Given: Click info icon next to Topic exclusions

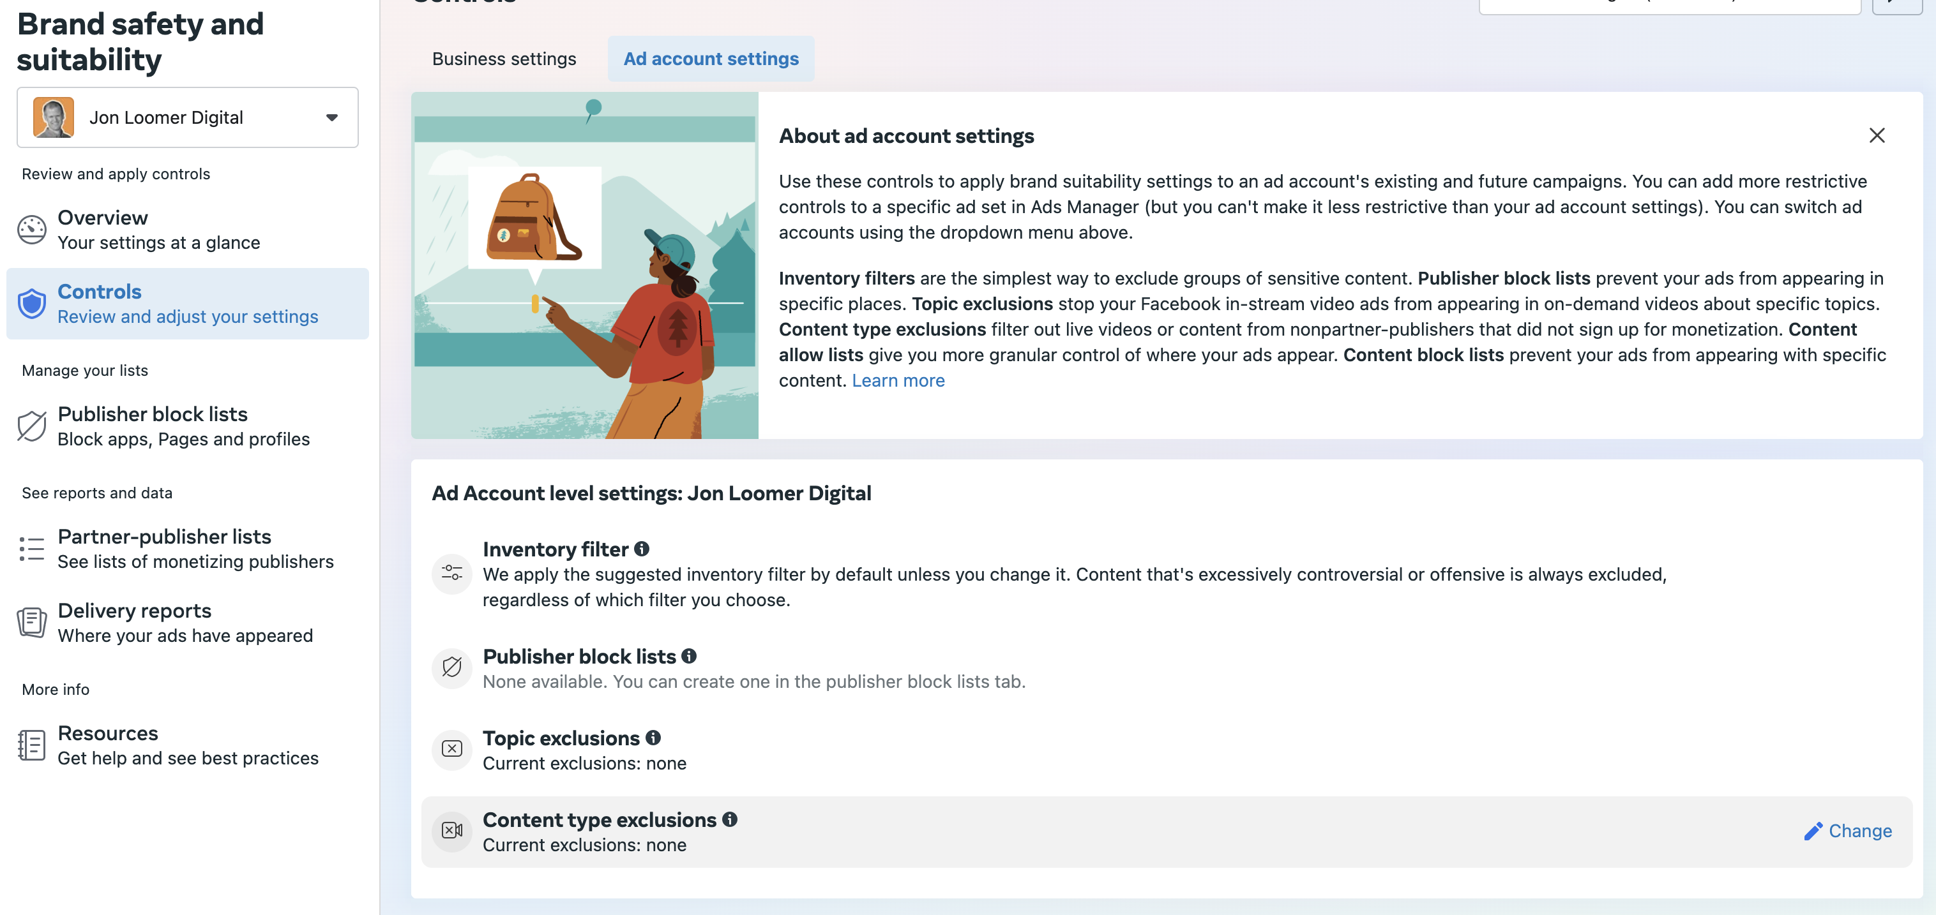Looking at the screenshot, I should (653, 738).
